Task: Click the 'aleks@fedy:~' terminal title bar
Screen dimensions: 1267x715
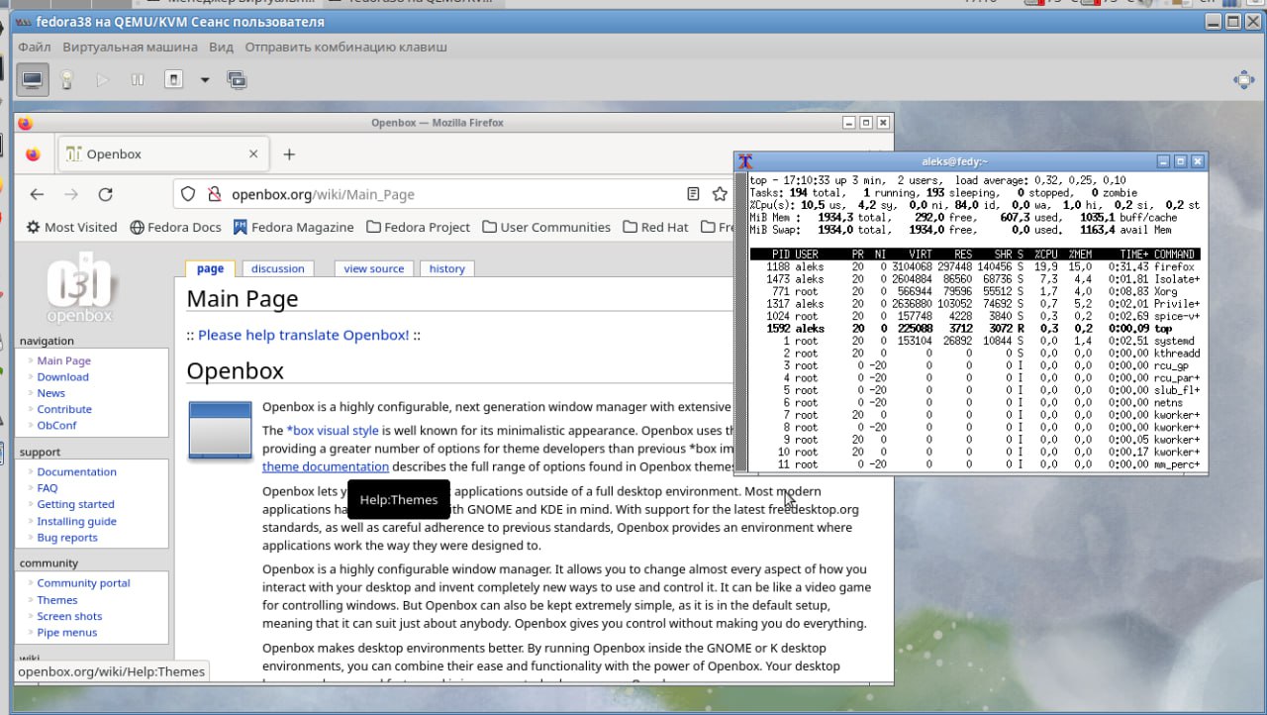Action: point(955,161)
